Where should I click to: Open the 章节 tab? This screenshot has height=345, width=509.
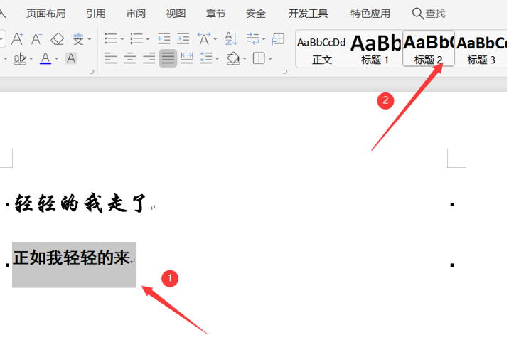[215, 14]
